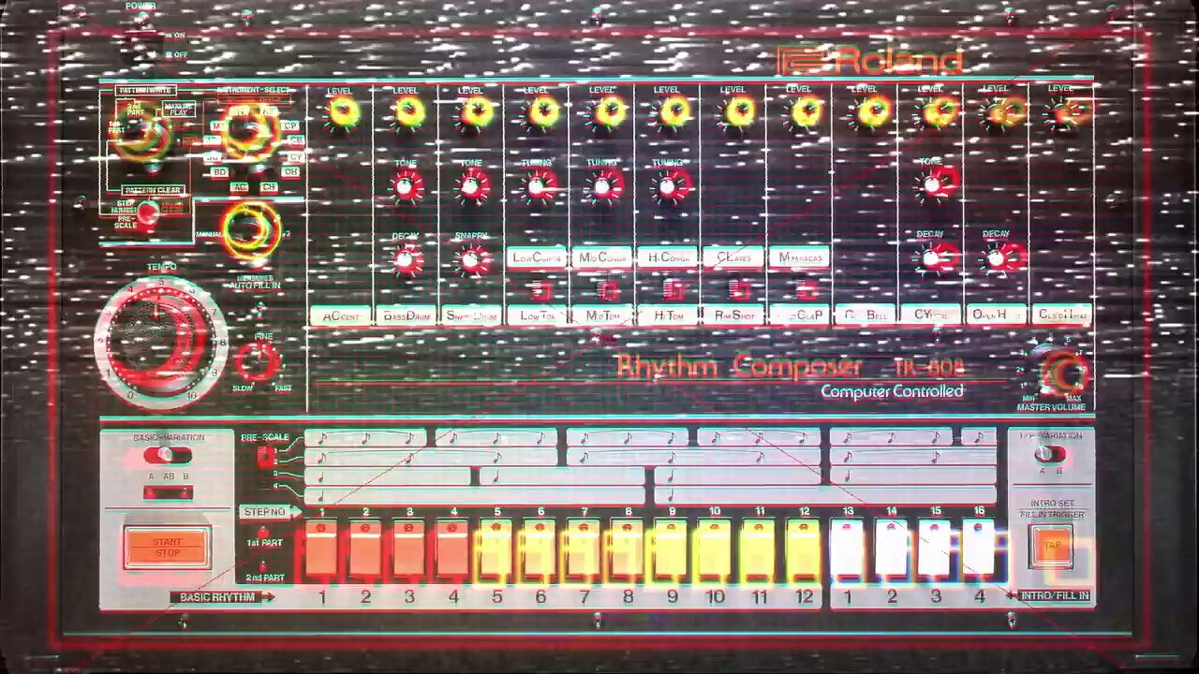Click the Low Tom Tuning knob
The width and height of the screenshot is (1199, 674).
539,187
